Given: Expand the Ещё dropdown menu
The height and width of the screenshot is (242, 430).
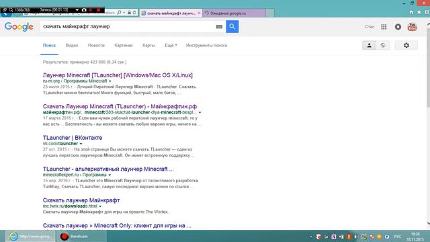Looking at the screenshot, I should pyautogui.click(x=171, y=45).
